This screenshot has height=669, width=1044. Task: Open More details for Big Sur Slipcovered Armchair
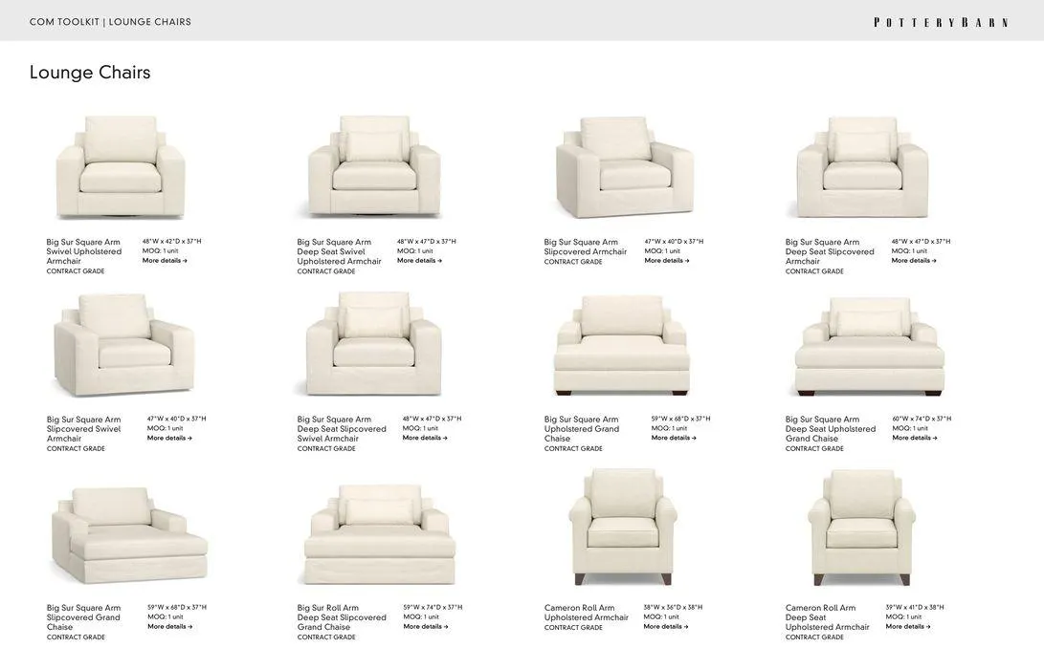pos(666,261)
